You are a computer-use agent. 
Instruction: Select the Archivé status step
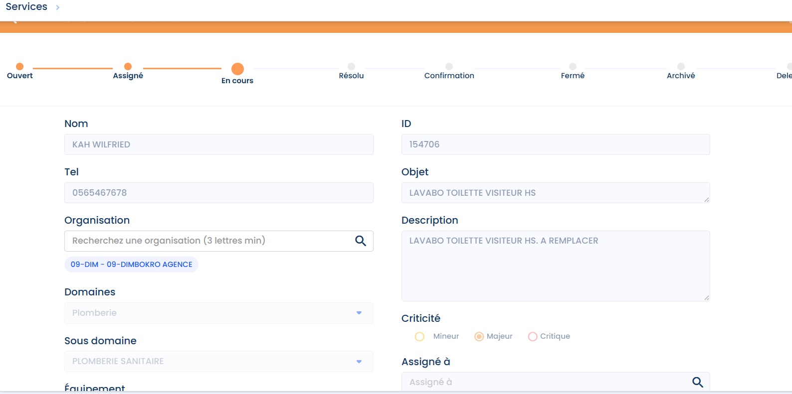681,67
